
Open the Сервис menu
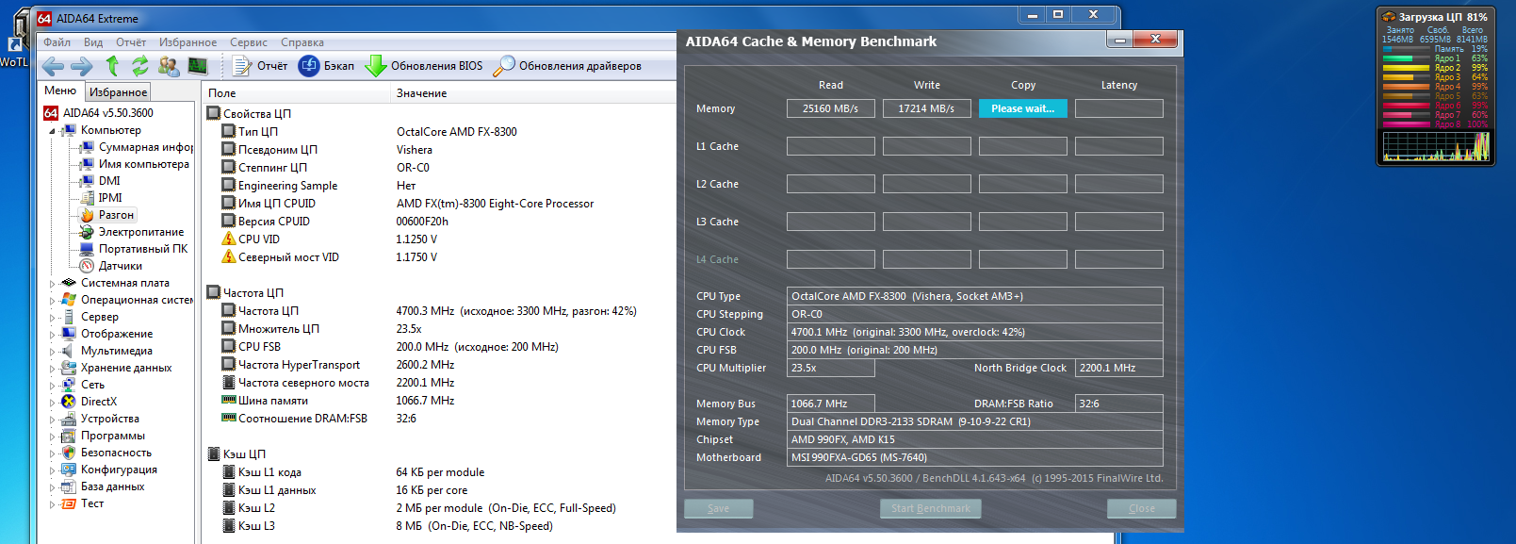(x=249, y=42)
